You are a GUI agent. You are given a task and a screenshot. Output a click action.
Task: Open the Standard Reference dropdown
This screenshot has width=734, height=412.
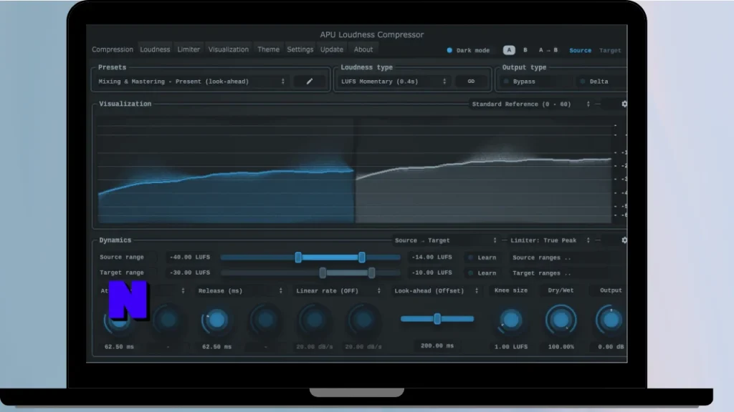[x=531, y=104]
